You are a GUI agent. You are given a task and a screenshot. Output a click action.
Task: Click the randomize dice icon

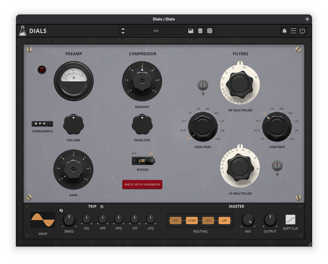[210, 31]
